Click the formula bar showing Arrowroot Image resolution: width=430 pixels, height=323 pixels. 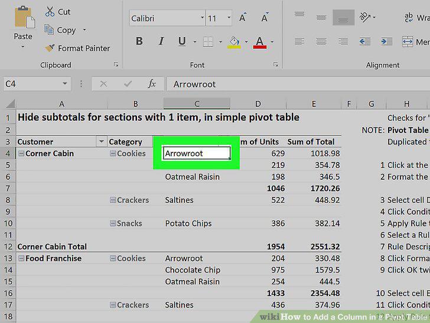click(298, 84)
